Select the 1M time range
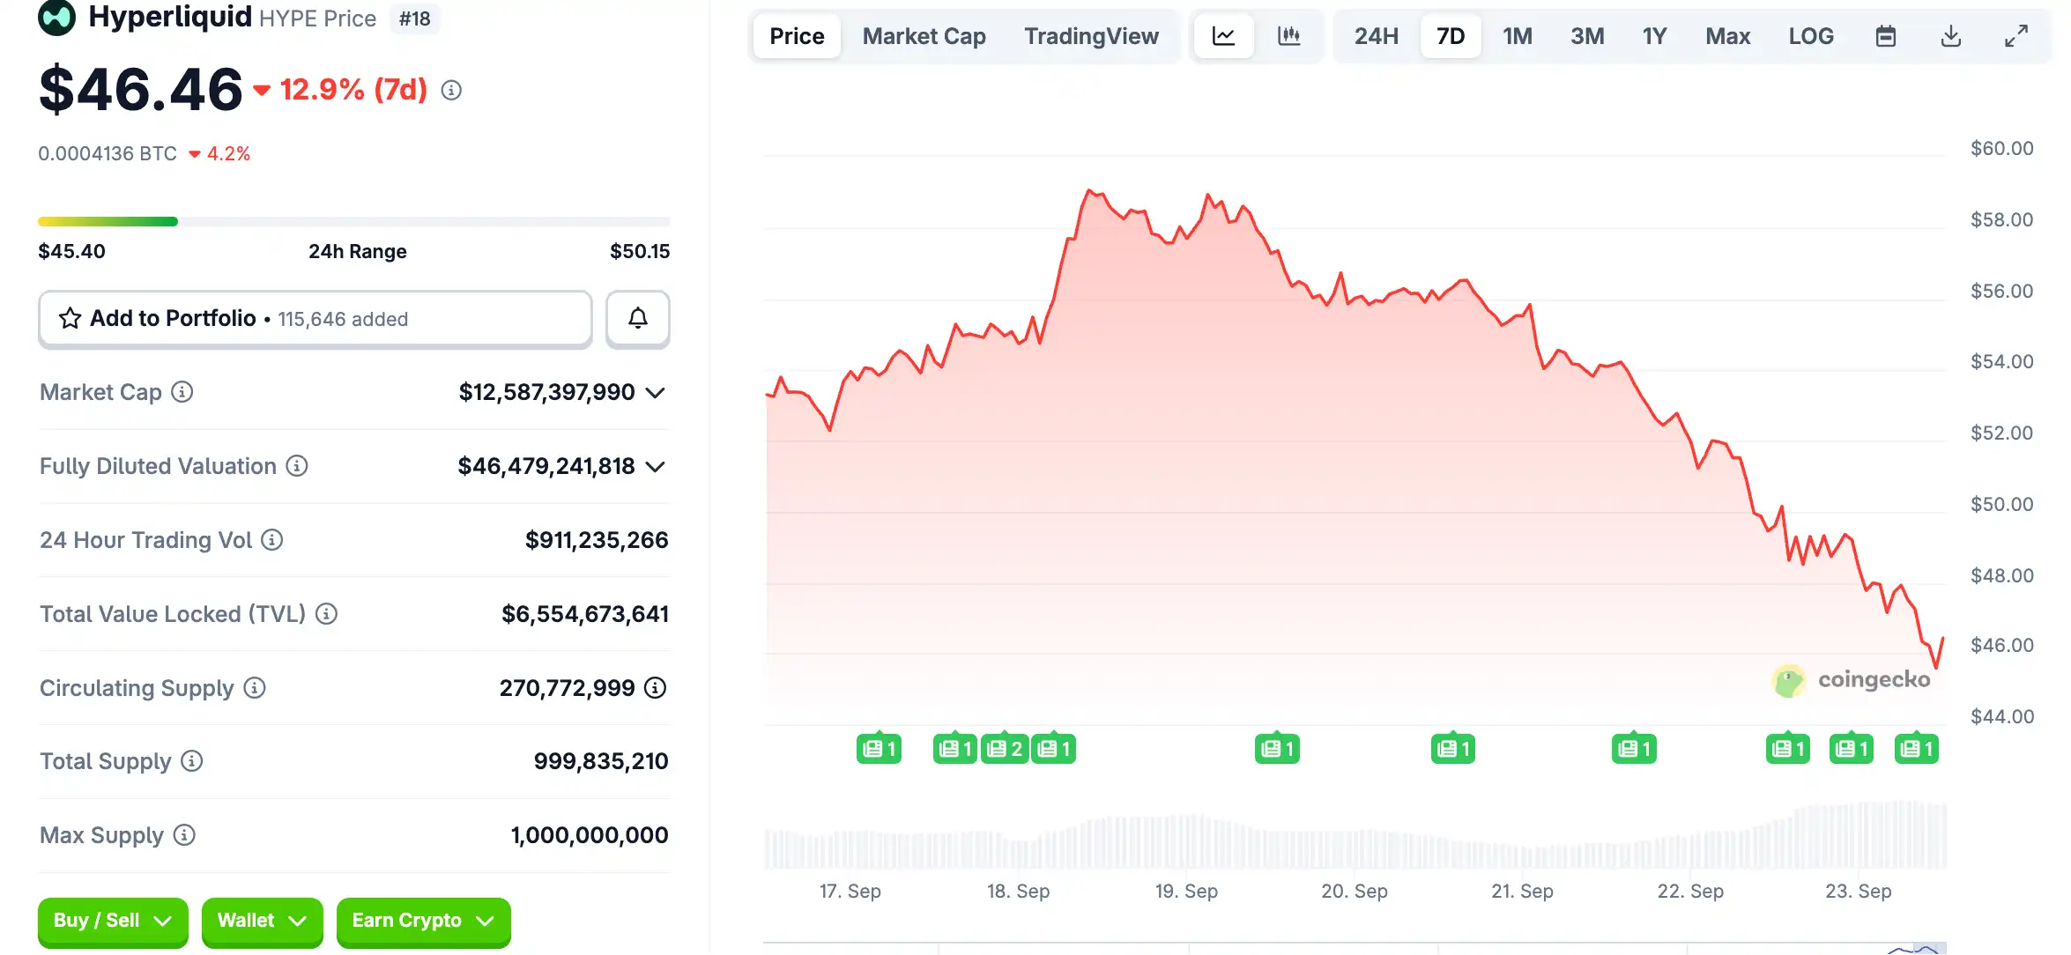Viewport: 2071px width, 955px height. (1517, 36)
